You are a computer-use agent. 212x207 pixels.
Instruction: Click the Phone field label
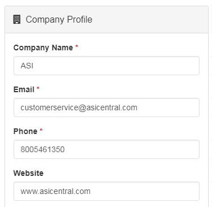(25, 131)
